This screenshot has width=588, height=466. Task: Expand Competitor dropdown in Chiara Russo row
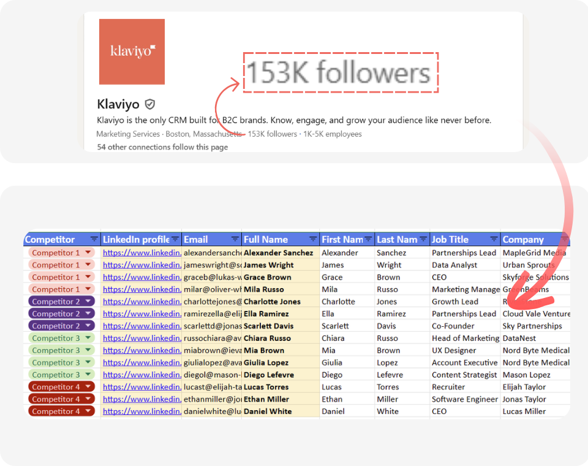pos(88,338)
